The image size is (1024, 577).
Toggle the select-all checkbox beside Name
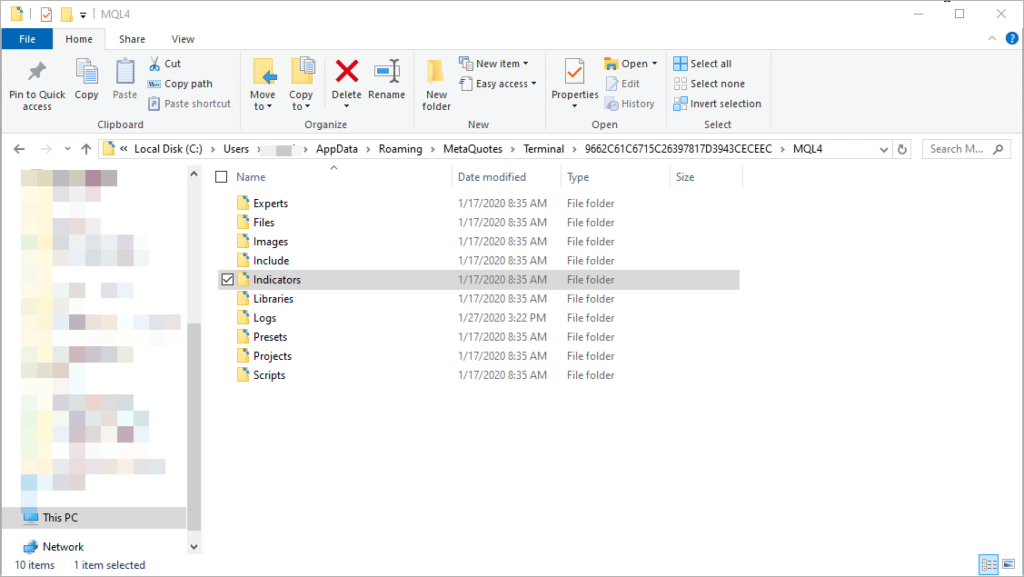pos(222,177)
